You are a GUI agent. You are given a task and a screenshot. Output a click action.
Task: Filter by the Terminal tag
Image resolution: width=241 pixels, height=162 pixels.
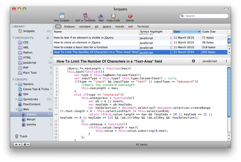(143, 26)
